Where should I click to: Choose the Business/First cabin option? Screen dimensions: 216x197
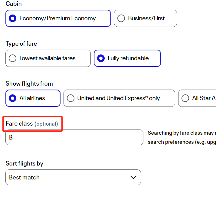tap(121, 18)
